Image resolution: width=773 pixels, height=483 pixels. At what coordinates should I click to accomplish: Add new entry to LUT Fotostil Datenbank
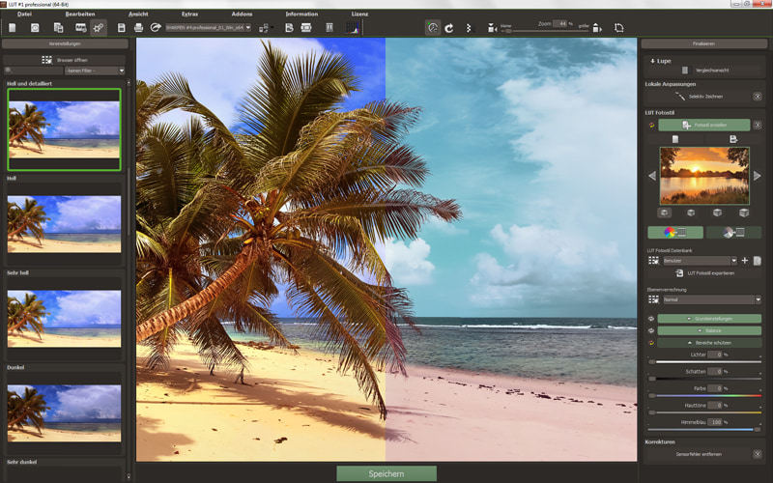click(745, 261)
